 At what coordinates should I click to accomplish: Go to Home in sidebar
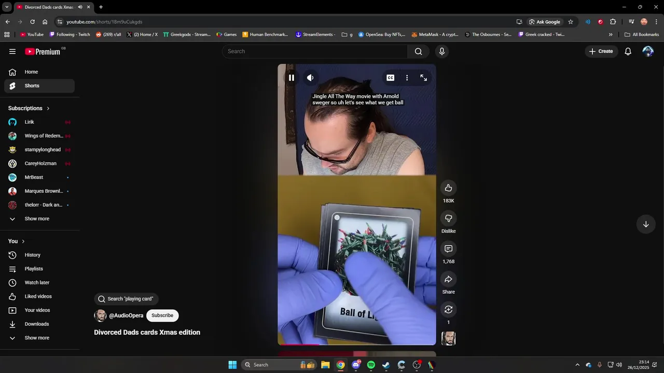pyautogui.click(x=39, y=72)
